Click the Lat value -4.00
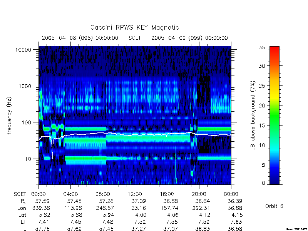Screen dimensions: 308x231 pos(139,215)
